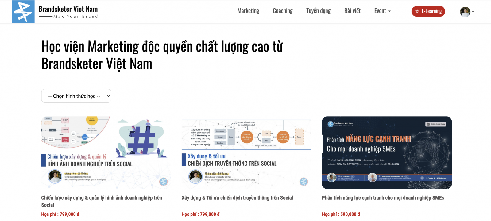Open the Chọn hình thức học dropdown
This screenshot has height=221, width=491.
76,96
